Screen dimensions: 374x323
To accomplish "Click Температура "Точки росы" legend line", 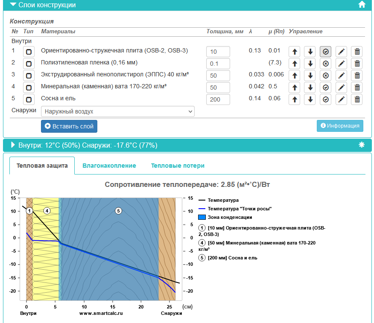I will tap(202, 209).
